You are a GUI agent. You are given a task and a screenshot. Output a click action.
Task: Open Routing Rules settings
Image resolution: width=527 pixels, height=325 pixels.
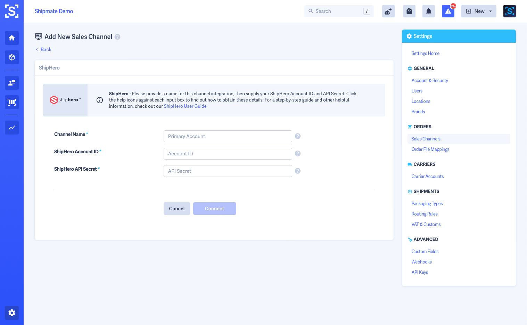point(425,214)
